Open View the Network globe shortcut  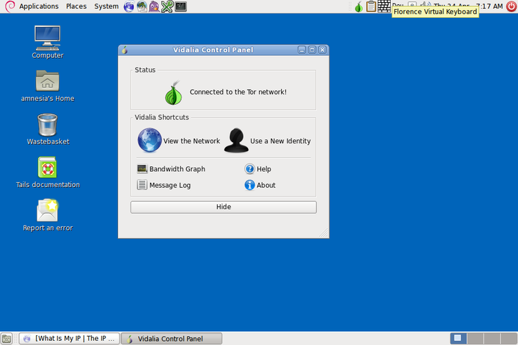coord(150,141)
